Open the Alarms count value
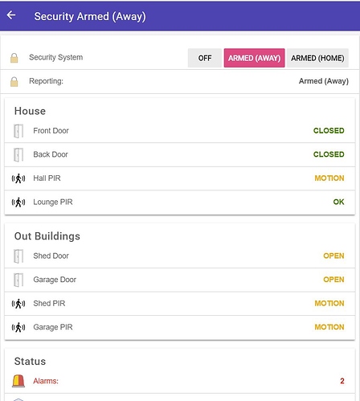Image resolution: width=360 pixels, height=401 pixels. (342, 381)
